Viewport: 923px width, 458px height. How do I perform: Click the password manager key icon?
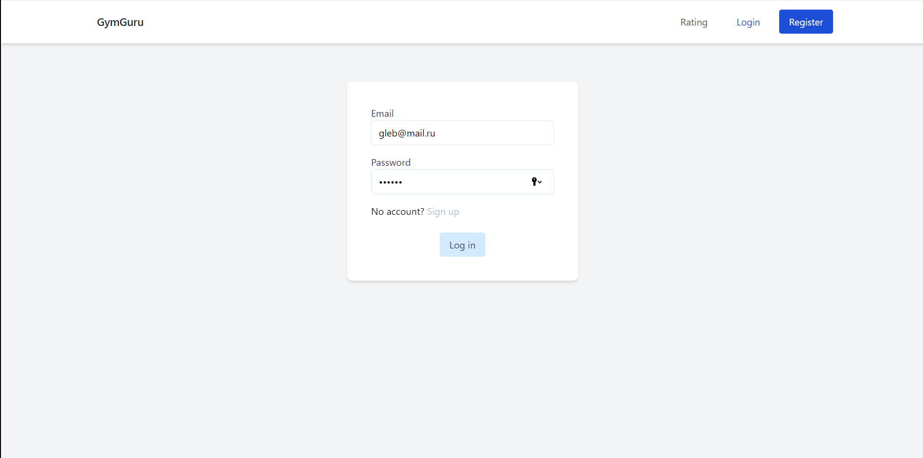[x=534, y=181]
